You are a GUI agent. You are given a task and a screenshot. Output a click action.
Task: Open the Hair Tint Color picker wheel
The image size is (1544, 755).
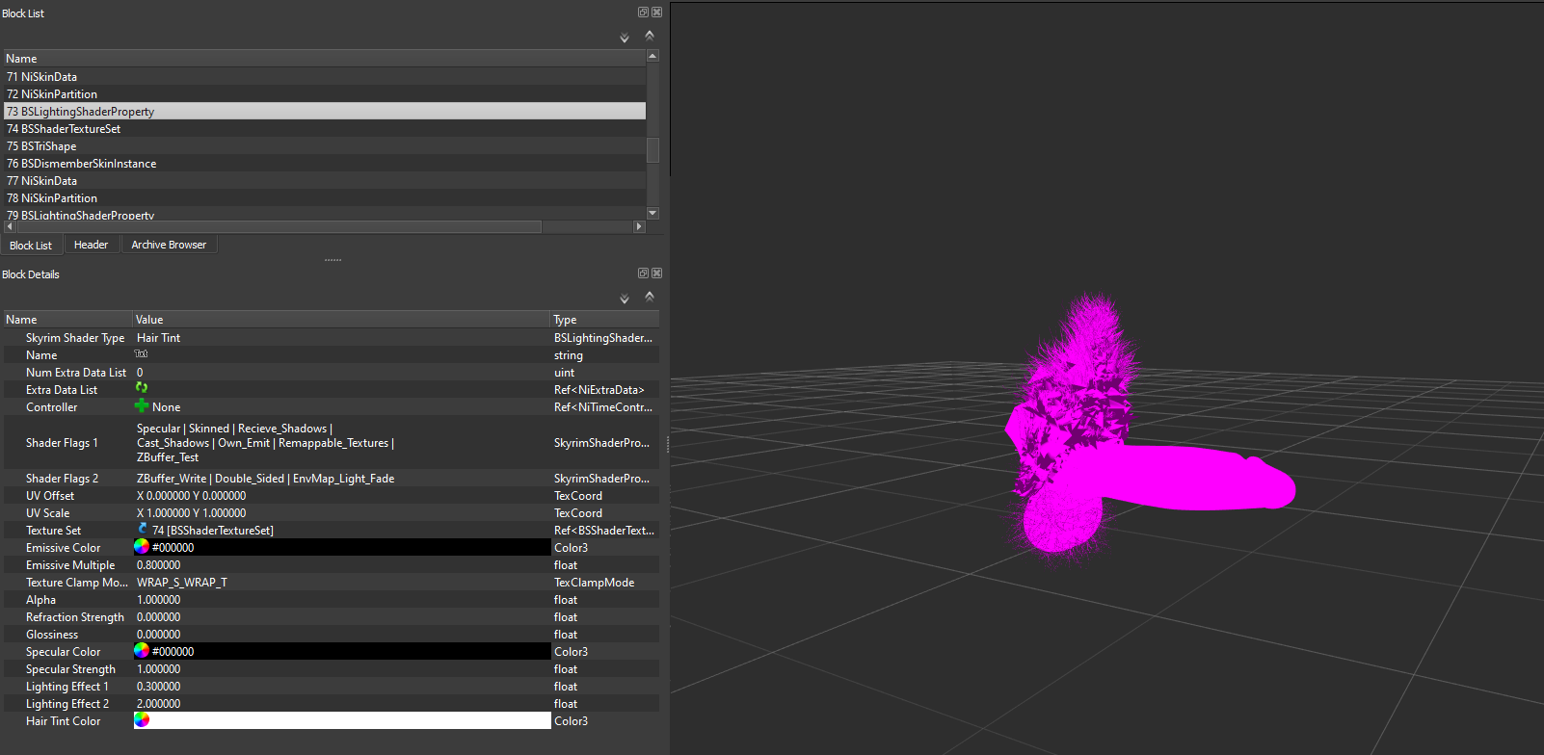point(142,720)
